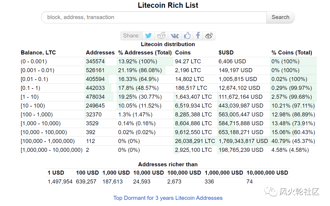Click the 1,005,815 USD cell

point(238,79)
